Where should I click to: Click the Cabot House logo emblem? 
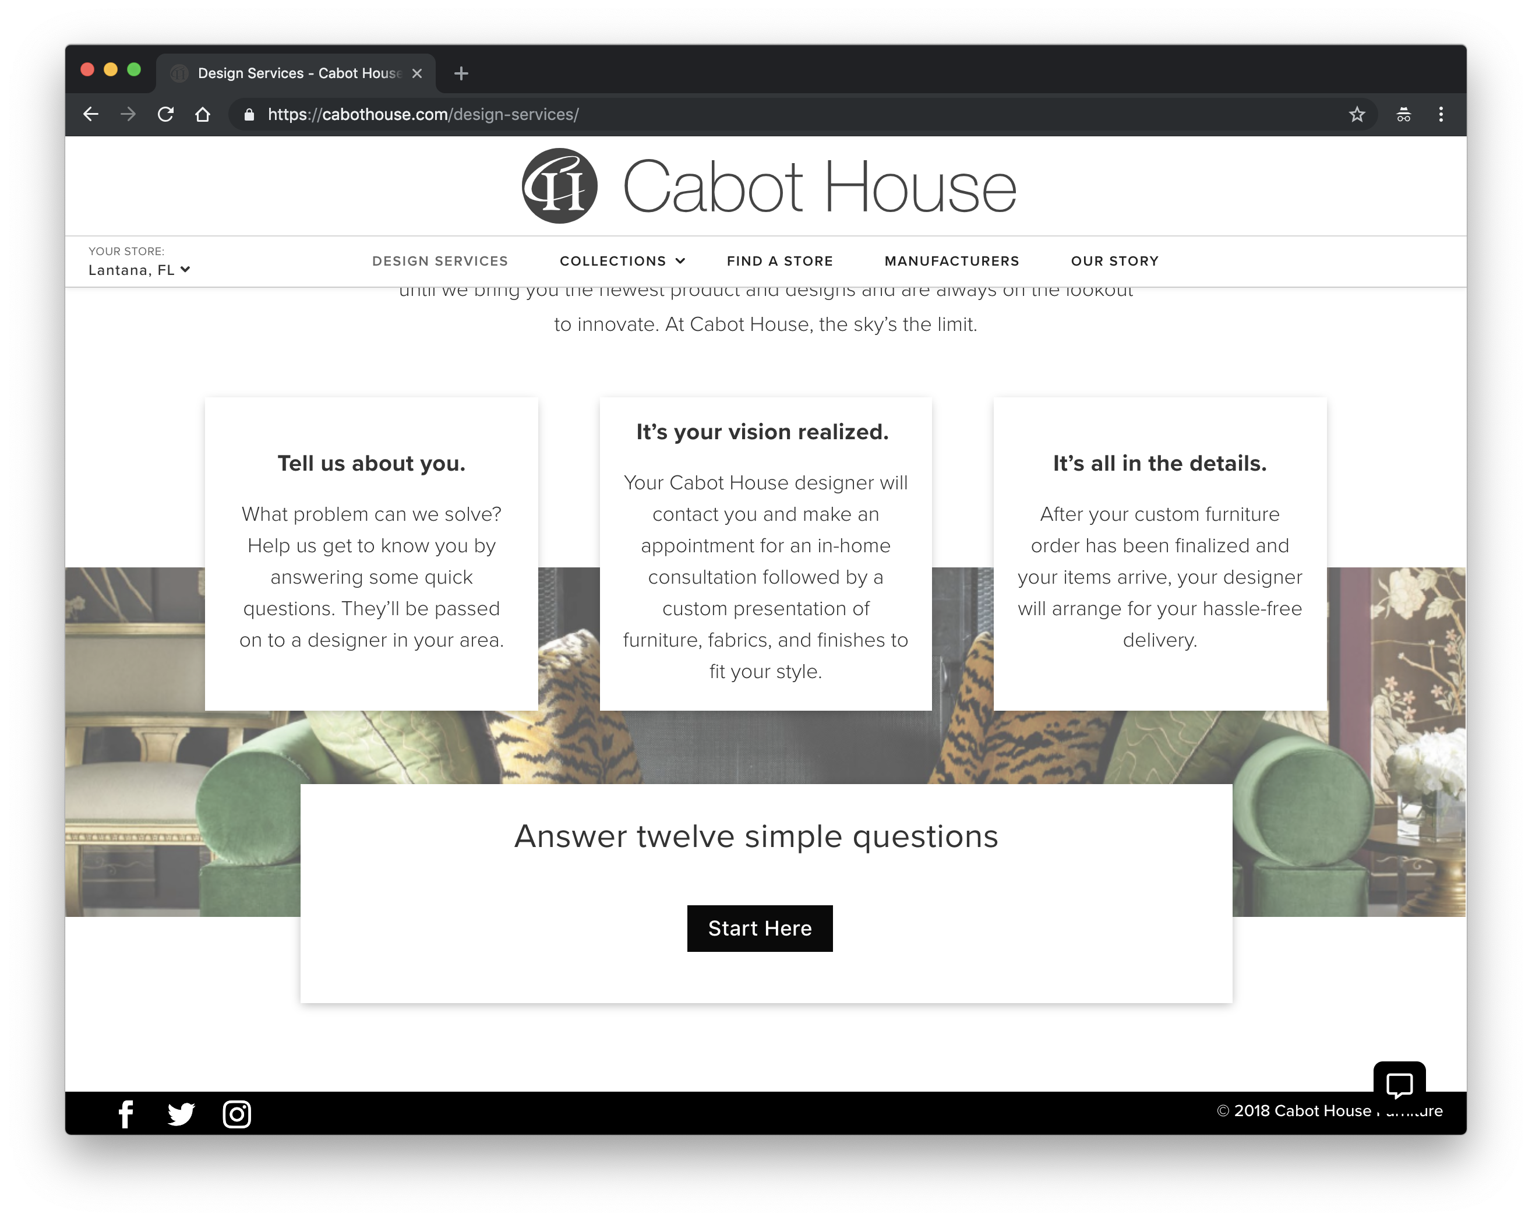[x=559, y=186]
